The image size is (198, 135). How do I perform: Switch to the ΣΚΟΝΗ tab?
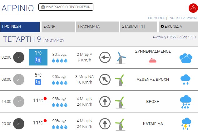pyautogui.click(x=58, y=27)
